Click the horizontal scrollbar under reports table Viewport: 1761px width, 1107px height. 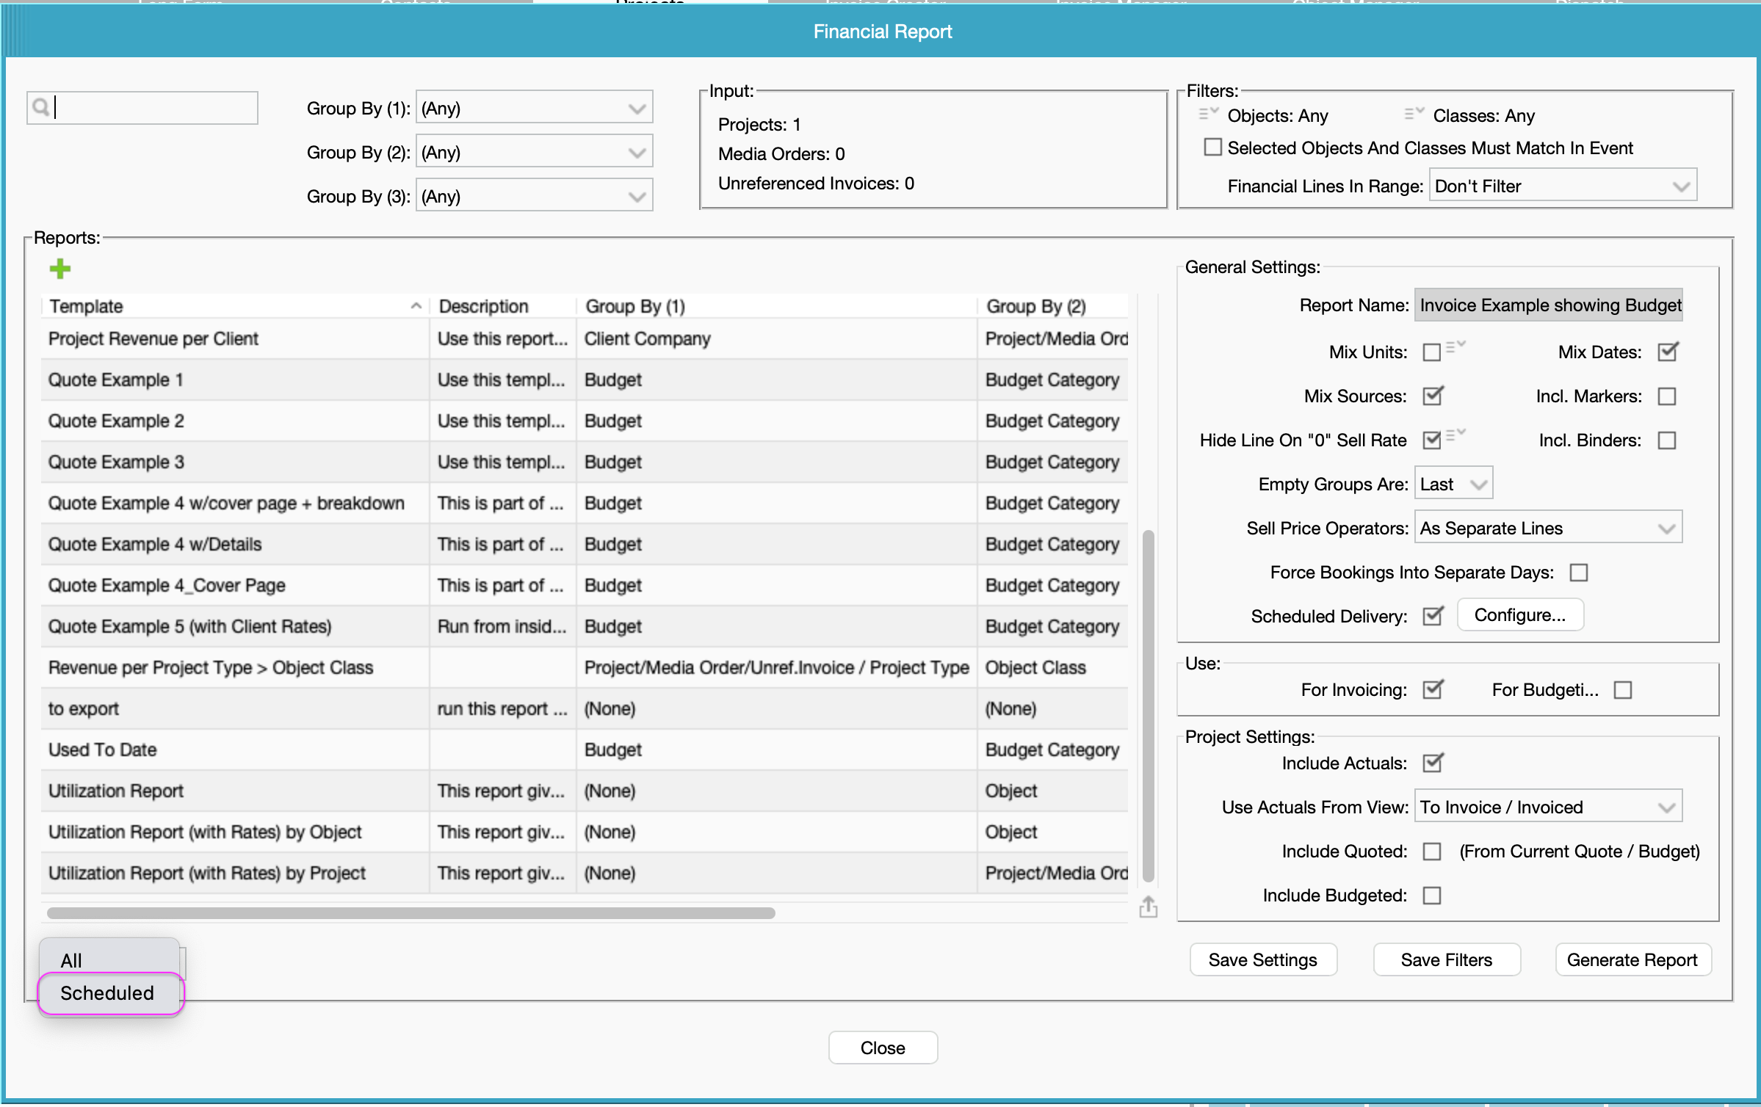tap(411, 913)
